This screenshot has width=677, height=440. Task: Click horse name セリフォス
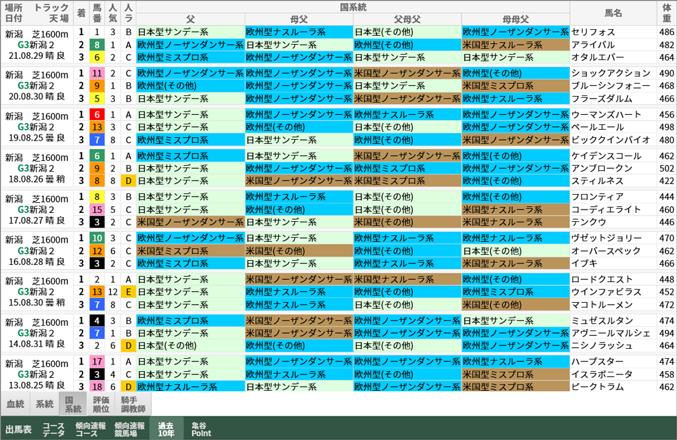pyautogui.click(x=593, y=32)
